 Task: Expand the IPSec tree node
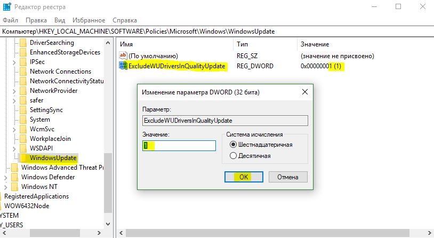click(14, 62)
